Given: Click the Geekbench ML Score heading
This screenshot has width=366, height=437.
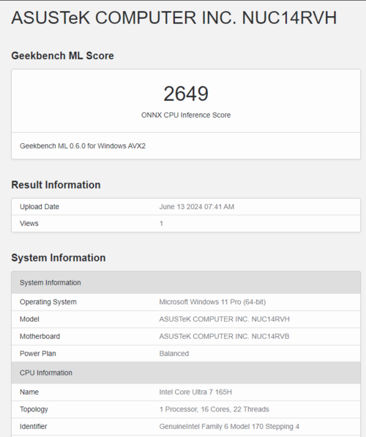Looking at the screenshot, I should (62, 56).
